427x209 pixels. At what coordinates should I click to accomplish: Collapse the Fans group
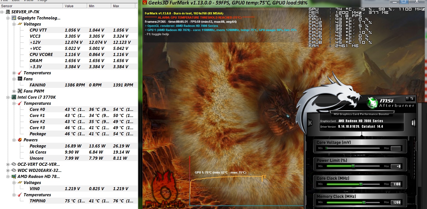tap(14, 79)
